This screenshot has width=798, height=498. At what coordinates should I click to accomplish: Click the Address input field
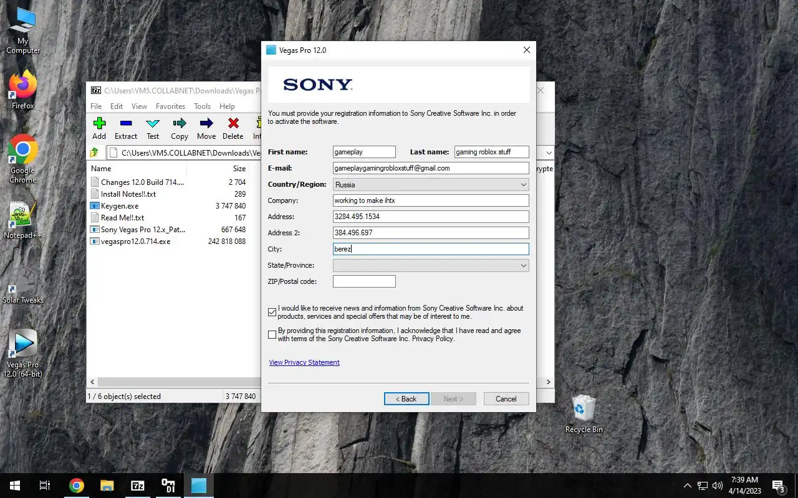tap(431, 217)
